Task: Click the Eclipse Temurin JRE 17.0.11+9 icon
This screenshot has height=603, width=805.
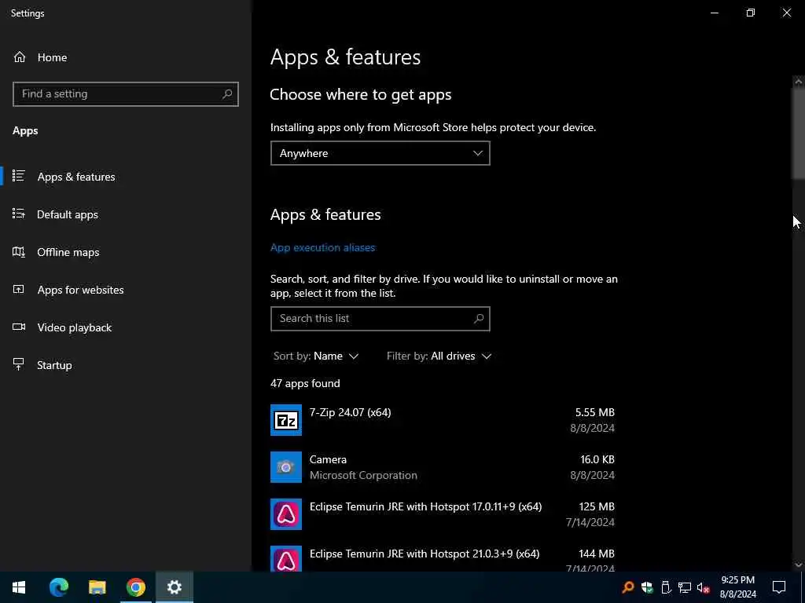Action: tap(286, 514)
